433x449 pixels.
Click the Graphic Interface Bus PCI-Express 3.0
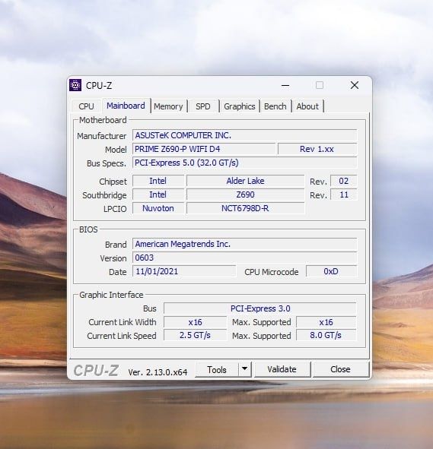[x=260, y=308]
